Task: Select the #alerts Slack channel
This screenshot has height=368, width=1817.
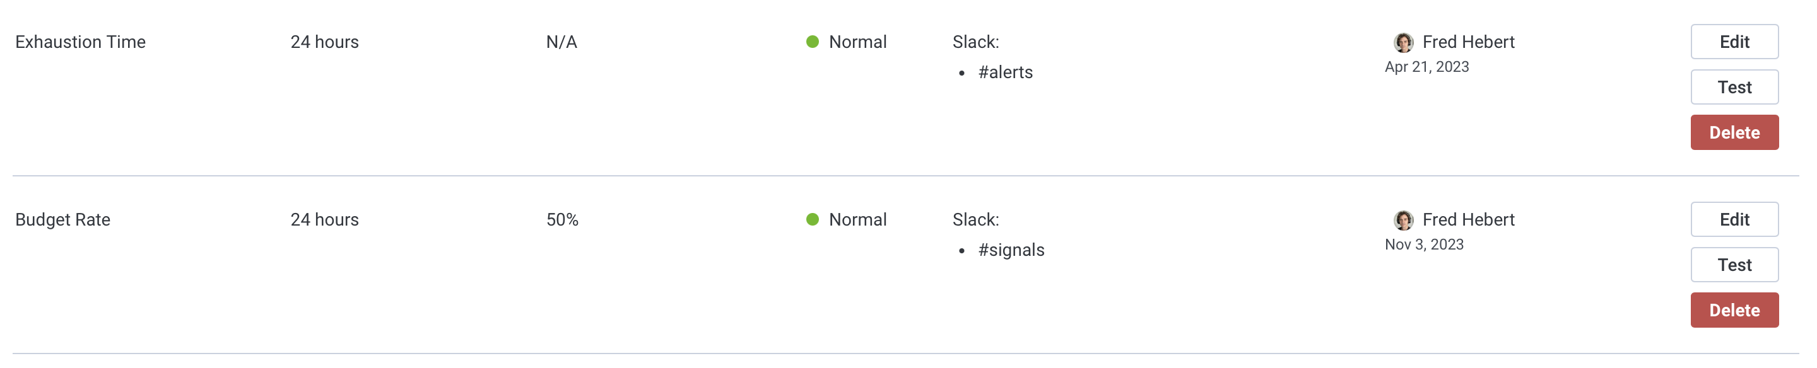Action: tap(1006, 72)
